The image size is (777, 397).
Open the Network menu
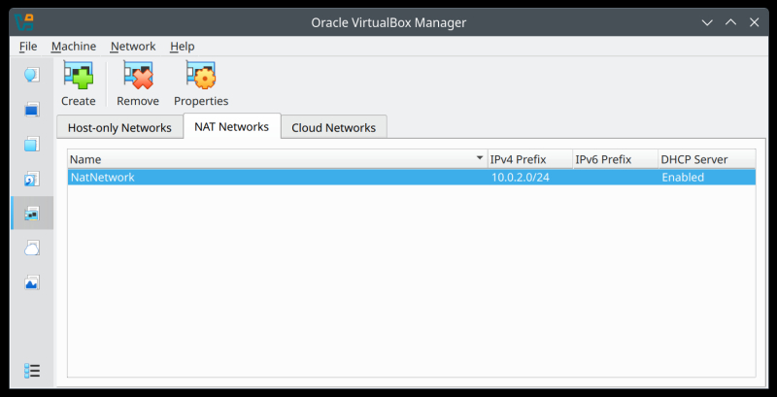pyautogui.click(x=133, y=47)
